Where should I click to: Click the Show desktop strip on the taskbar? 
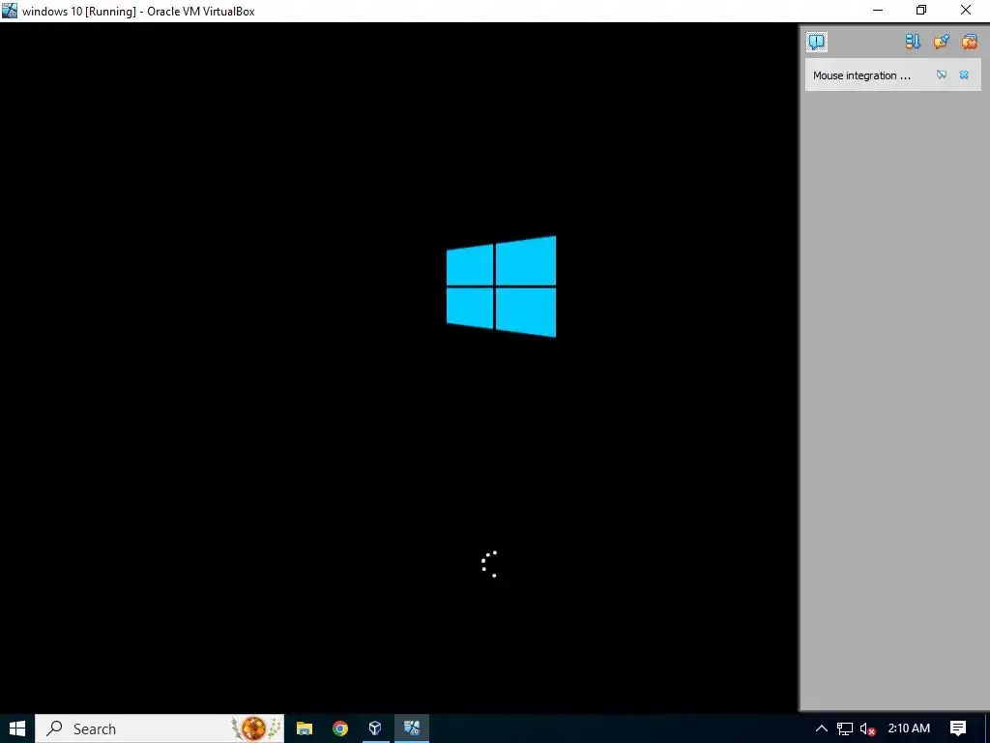coord(987,728)
